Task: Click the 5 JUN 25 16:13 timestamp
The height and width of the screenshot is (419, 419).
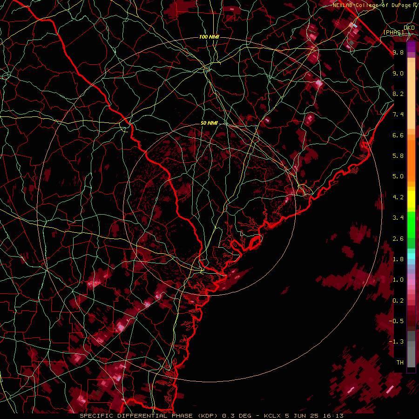Action: (315, 416)
